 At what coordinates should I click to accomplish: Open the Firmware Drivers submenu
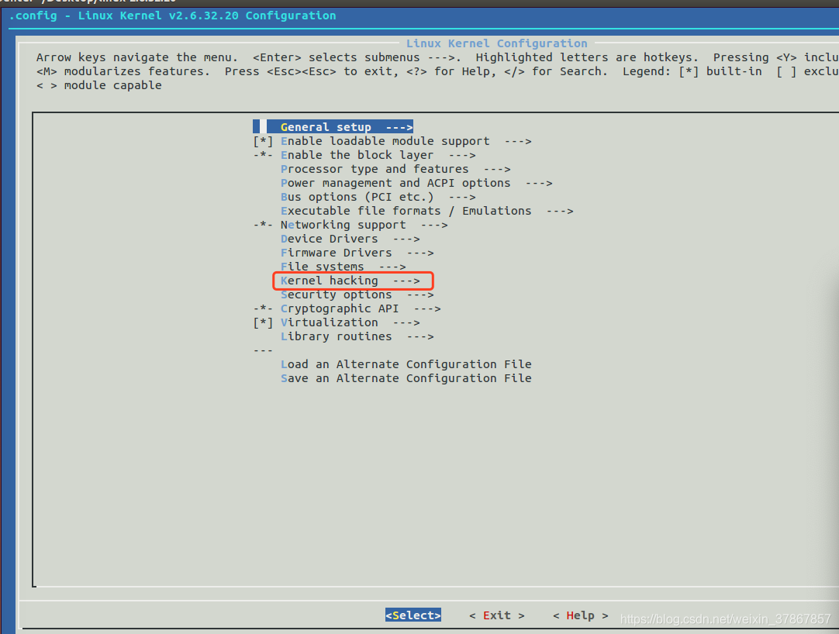tap(357, 253)
